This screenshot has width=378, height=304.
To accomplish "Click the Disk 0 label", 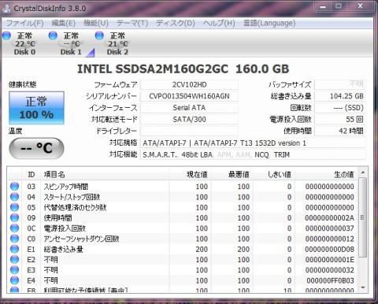I will [x=24, y=52].
